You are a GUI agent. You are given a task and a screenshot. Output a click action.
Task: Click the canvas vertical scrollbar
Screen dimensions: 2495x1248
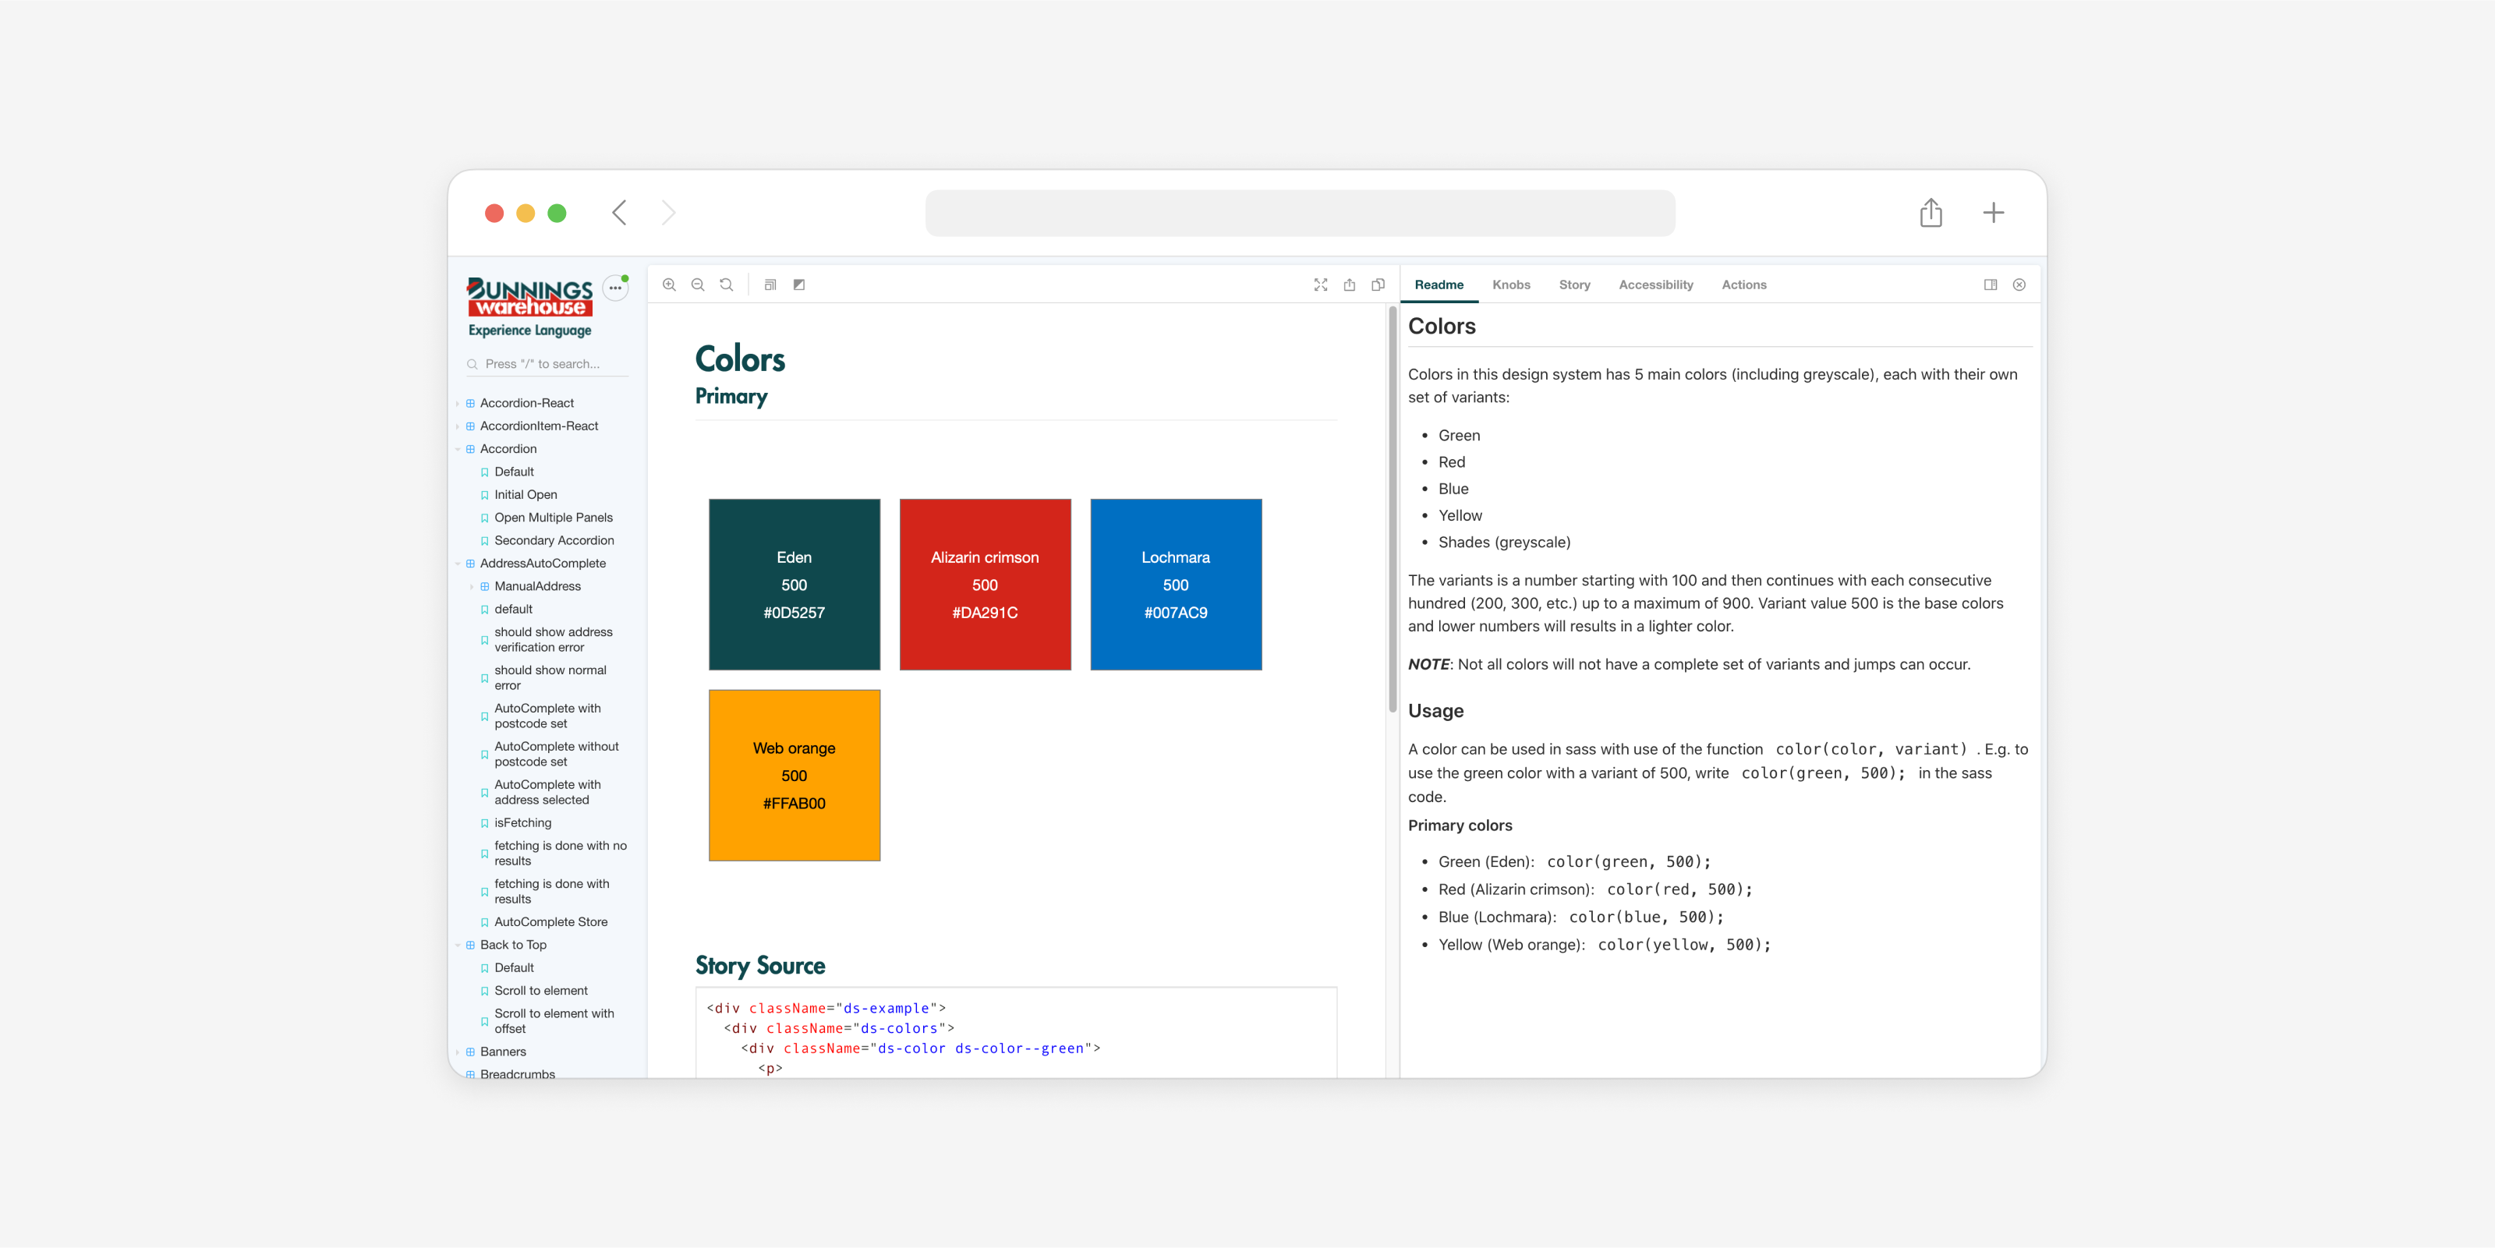(1393, 508)
